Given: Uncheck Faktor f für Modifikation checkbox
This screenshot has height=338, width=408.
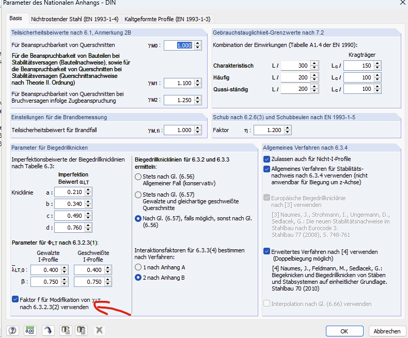Looking at the screenshot, I should click(15, 299).
